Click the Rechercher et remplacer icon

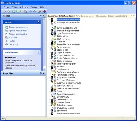(x=55, y=72)
